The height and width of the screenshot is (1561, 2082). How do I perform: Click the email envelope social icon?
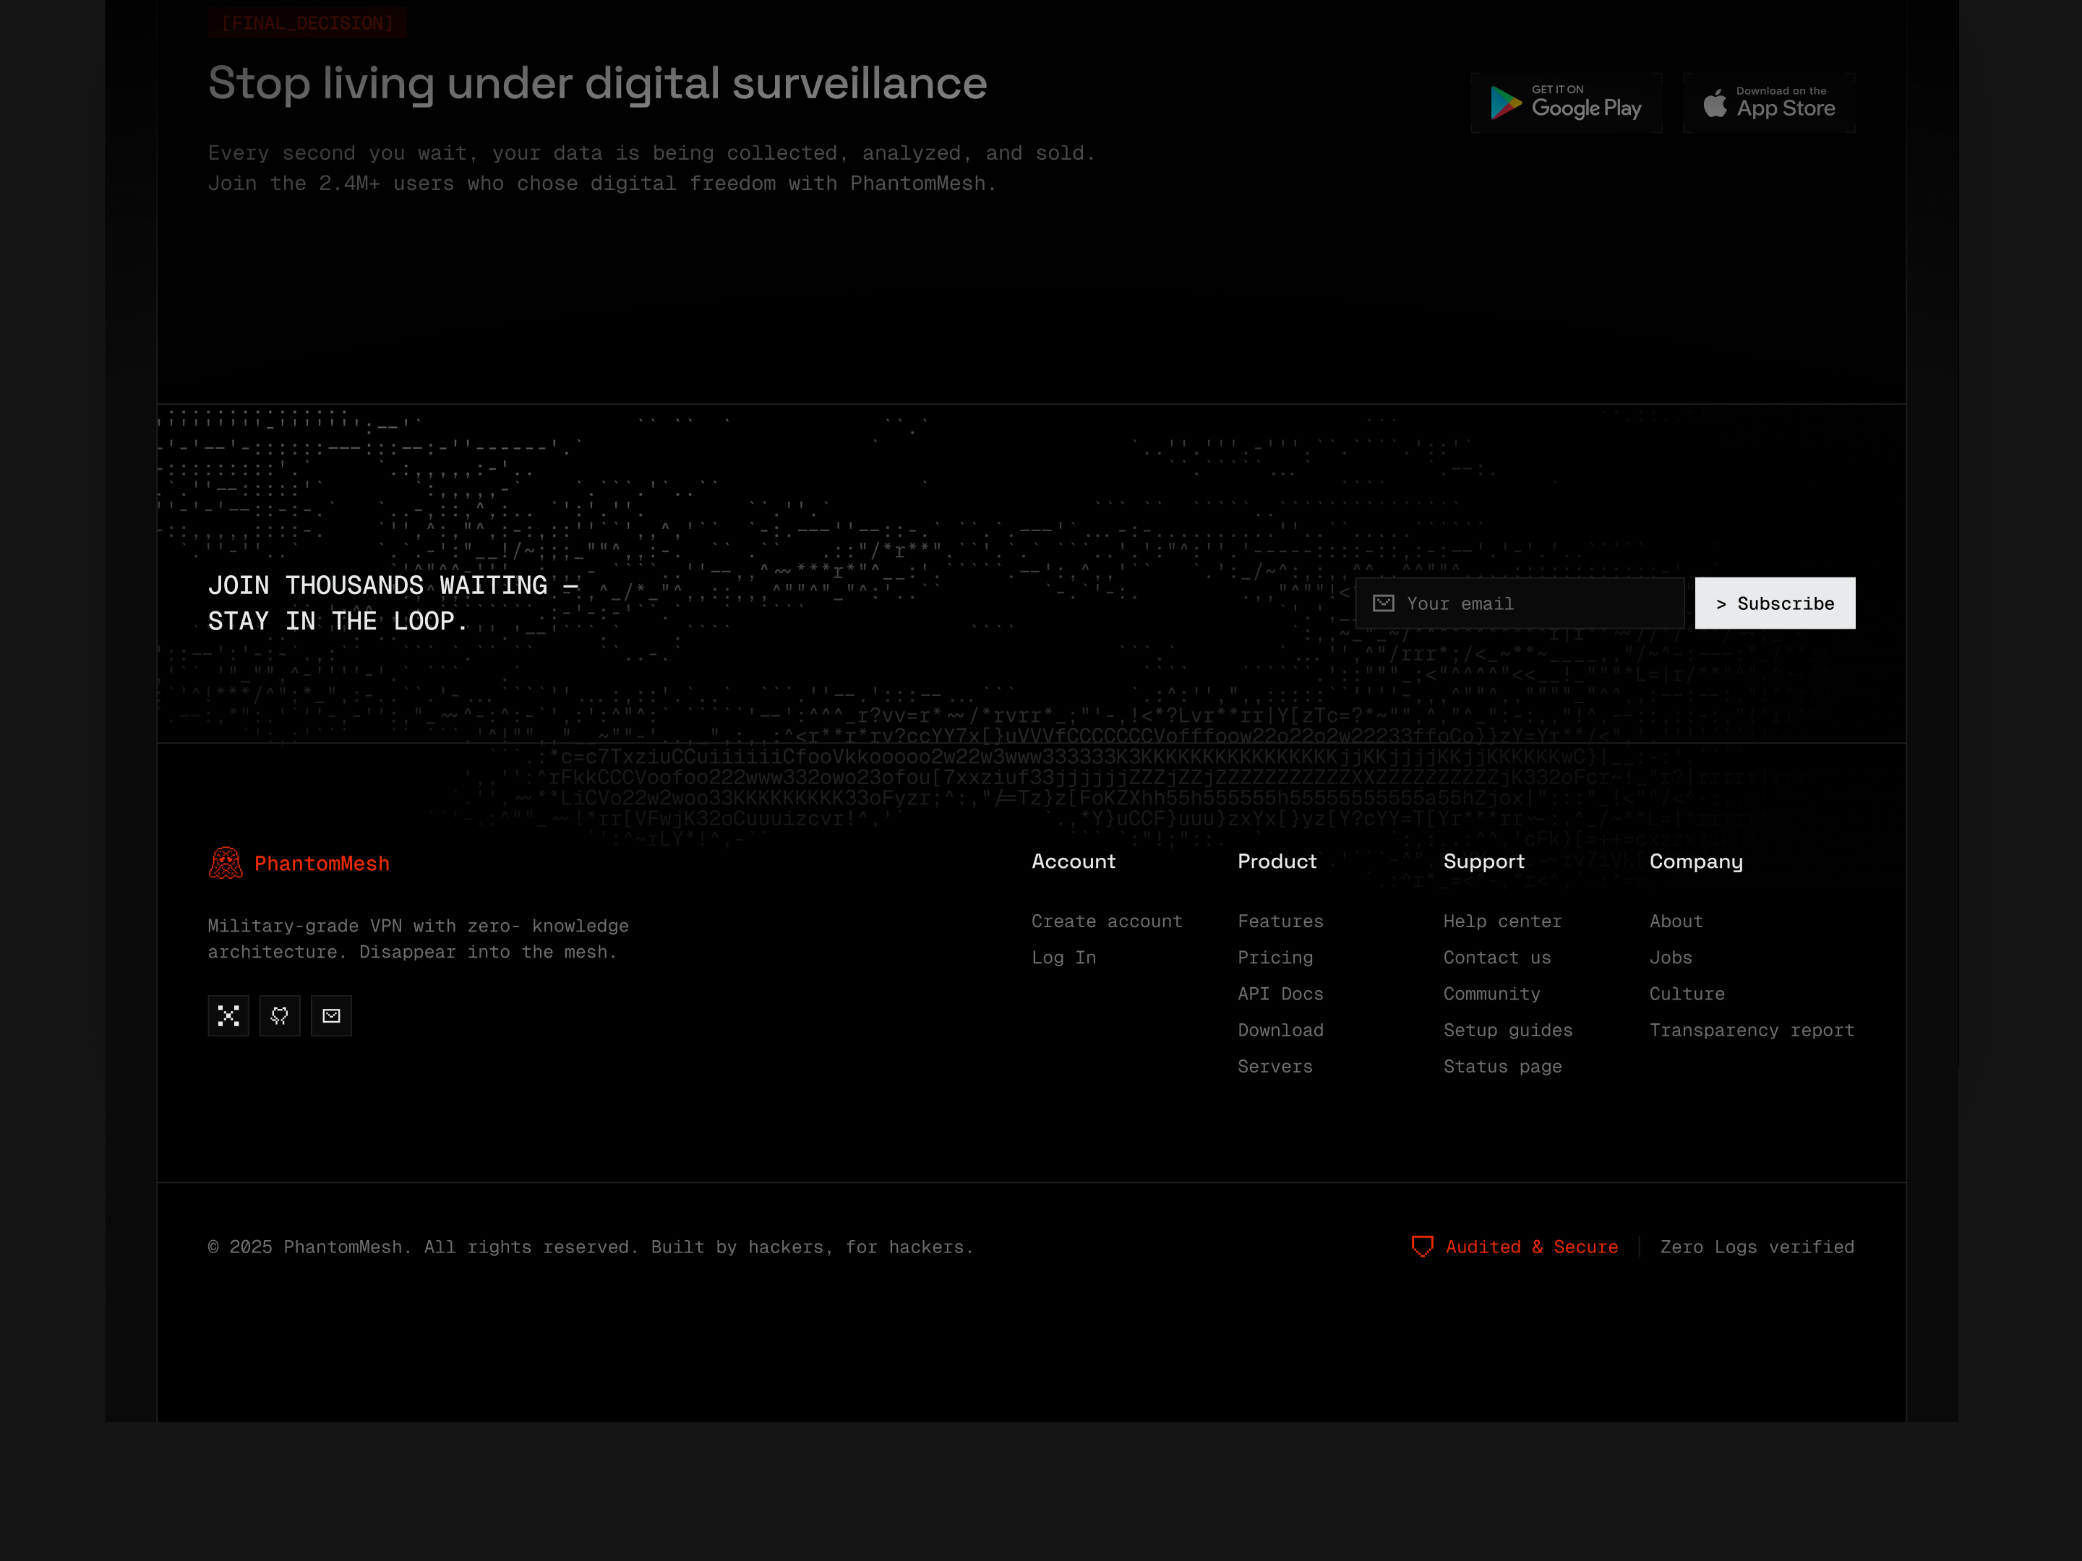pos(331,1016)
